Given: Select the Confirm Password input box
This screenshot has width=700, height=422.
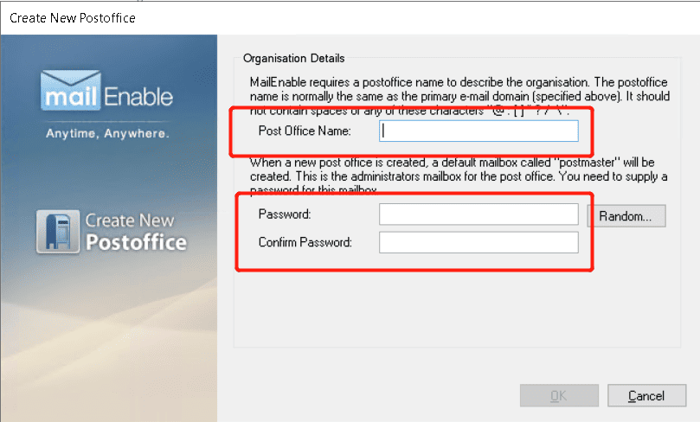Looking at the screenshot, I should tap(478, 242).
